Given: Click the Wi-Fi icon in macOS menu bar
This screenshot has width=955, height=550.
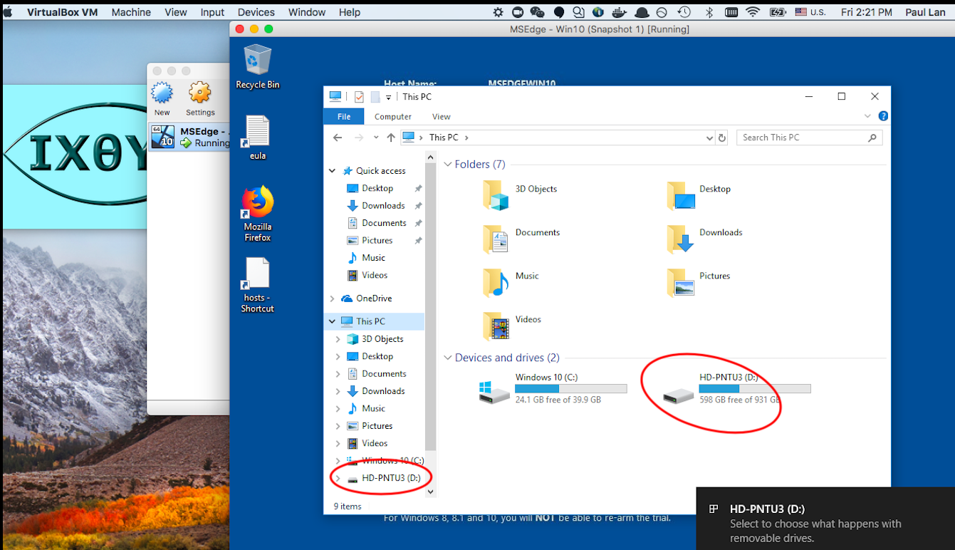Looking at the screenshot, I should (x=753, y=12).
